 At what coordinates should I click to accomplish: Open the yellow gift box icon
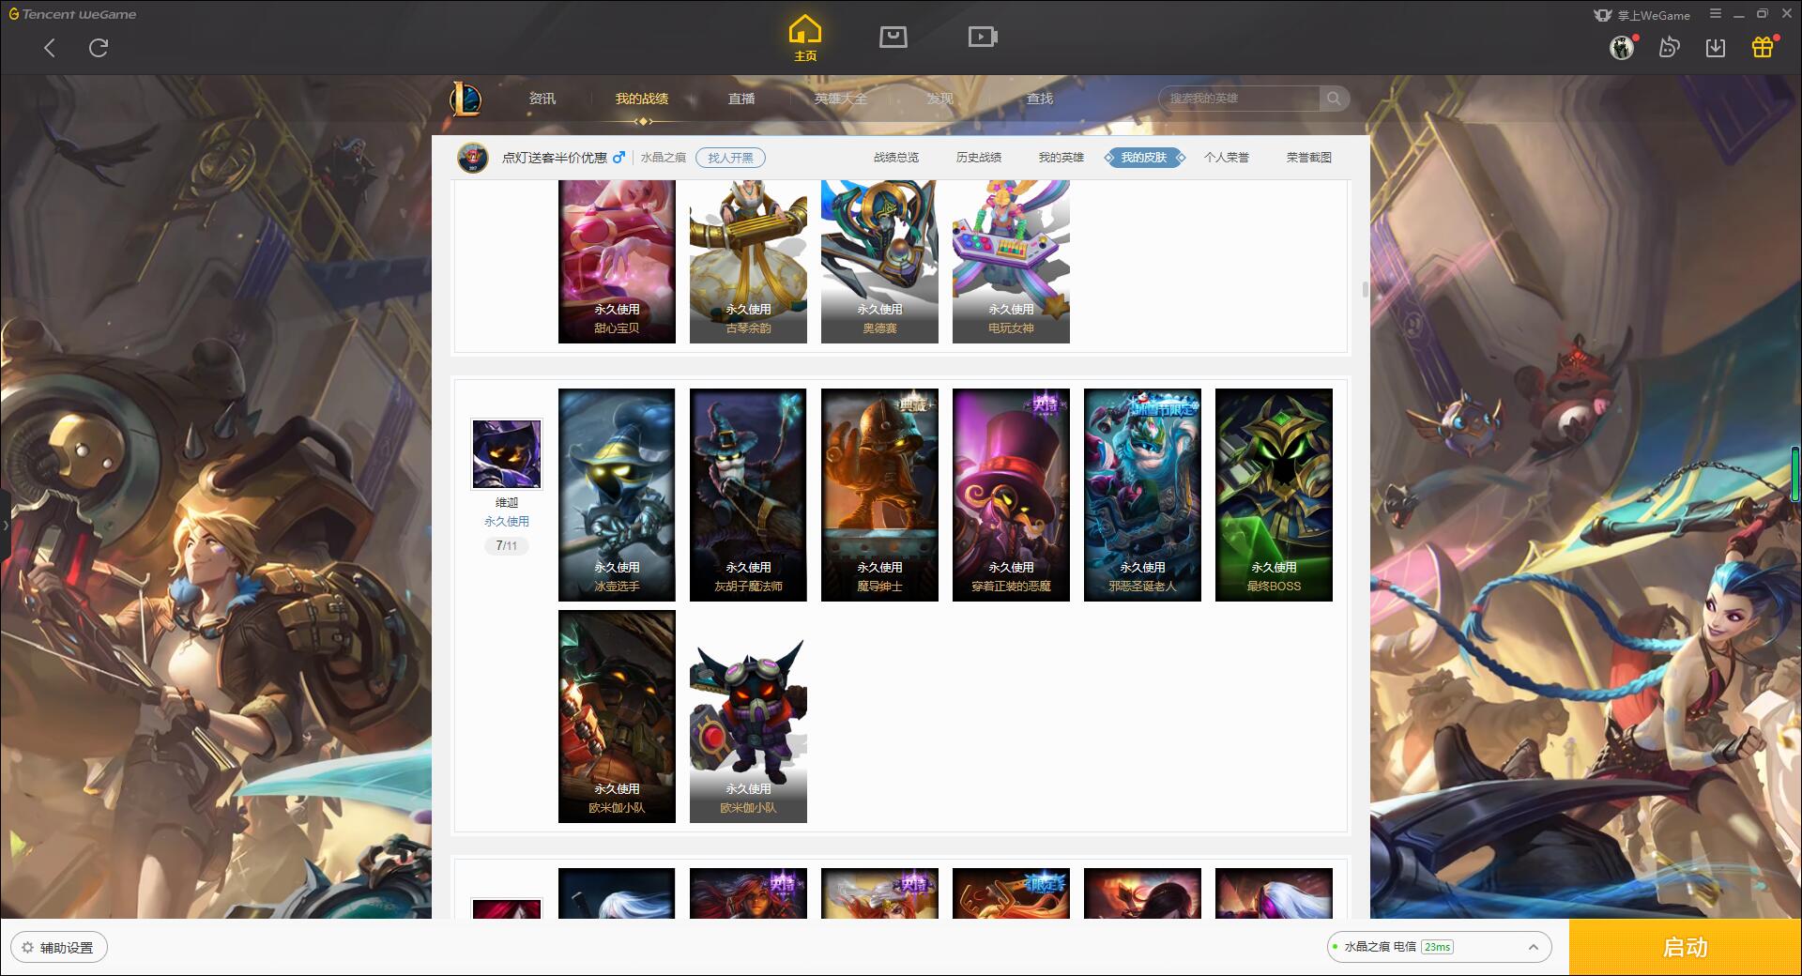[1763, 47]
